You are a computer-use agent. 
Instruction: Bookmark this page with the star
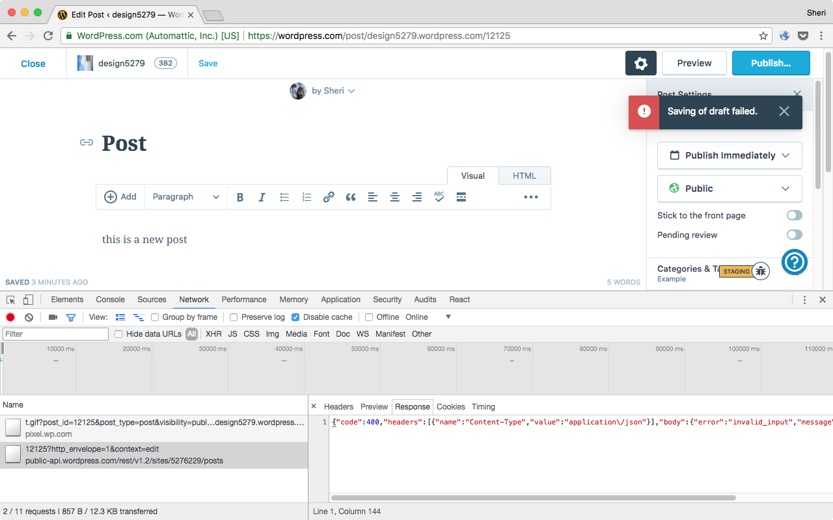(x=763, y=36)
